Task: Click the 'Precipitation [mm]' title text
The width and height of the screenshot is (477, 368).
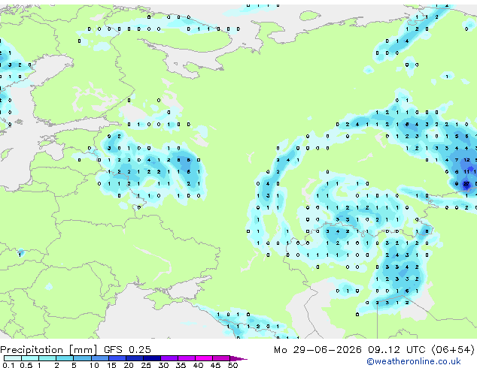Action: [x=49, y=350]
